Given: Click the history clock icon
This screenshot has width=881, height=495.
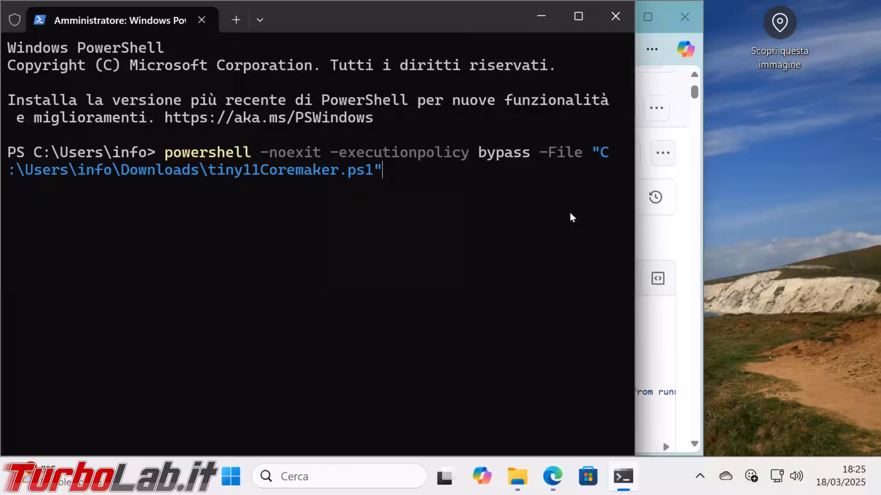Looking at the screenshot, I should click(656, 197).
